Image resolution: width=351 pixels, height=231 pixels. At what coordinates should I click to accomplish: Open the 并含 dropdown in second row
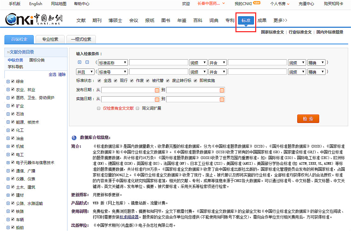(x=218, y=72)
